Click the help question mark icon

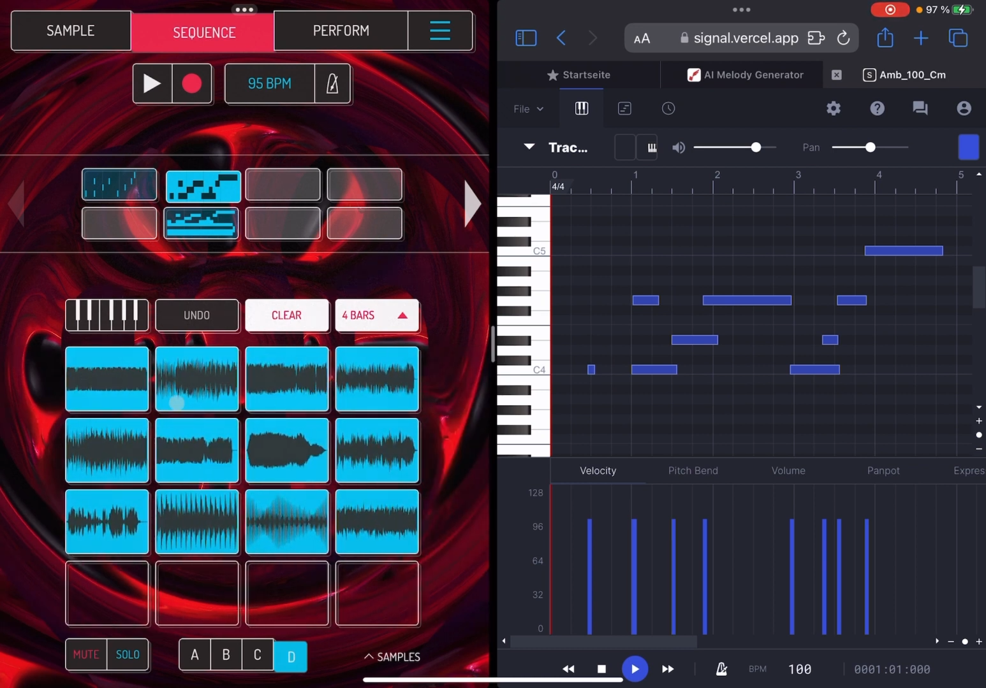tap(877, 108)
